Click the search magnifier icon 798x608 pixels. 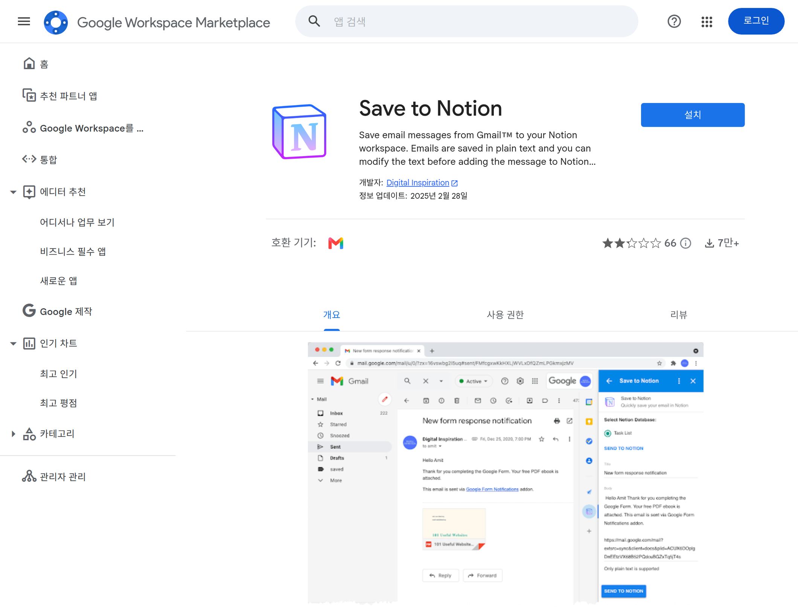tap(314, 21)
